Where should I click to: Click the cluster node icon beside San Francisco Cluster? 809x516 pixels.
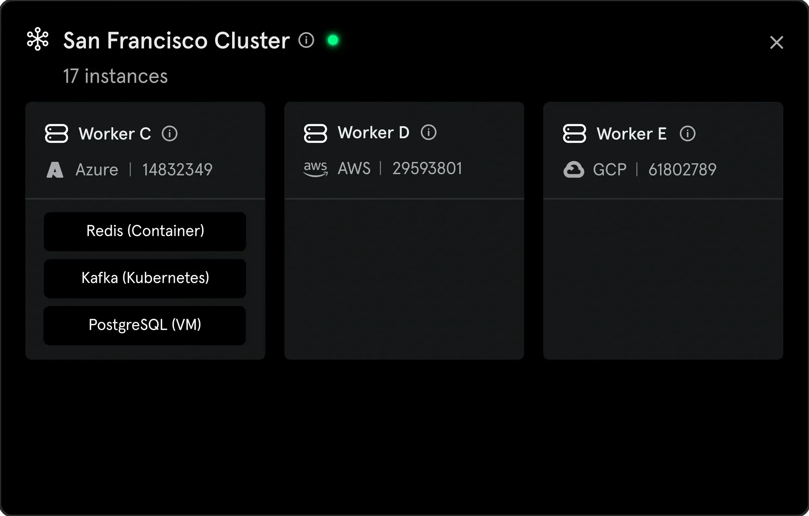[x=38, y=40]
